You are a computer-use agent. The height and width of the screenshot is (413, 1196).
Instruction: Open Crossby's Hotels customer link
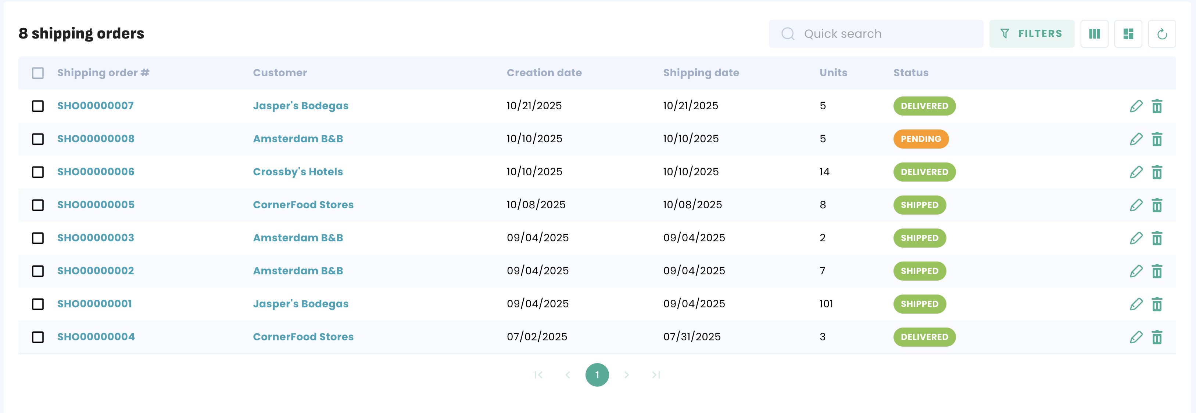coord(298,172)
